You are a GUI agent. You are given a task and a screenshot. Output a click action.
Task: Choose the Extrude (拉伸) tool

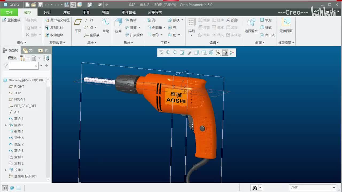(118, 26)
